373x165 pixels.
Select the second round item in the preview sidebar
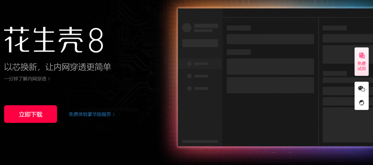point(189,76)
